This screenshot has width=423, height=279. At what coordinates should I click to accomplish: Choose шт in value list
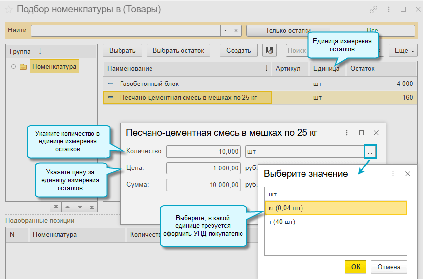(335, 194)
